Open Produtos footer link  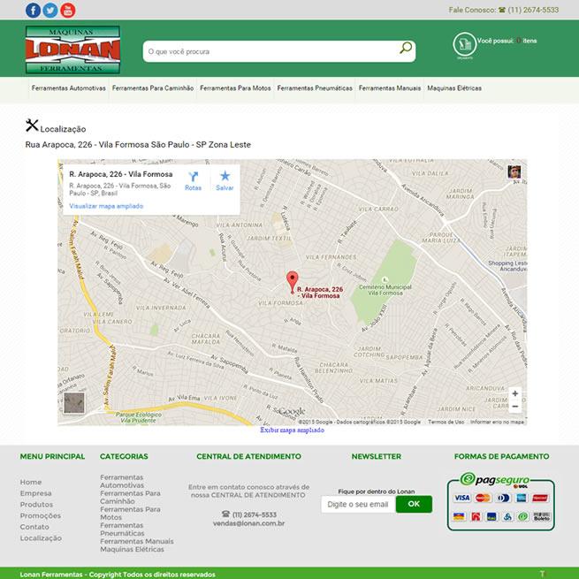click(36, 505)
